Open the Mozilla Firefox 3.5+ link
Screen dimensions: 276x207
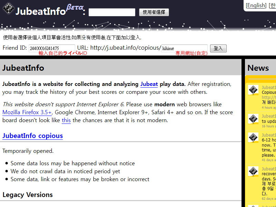(x=27, y=112)
